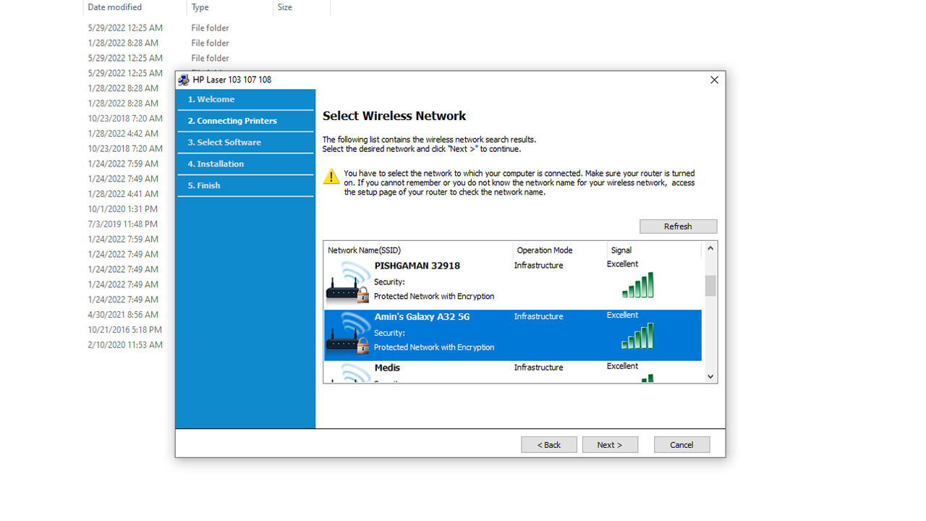
Task: Select Explorer row dated 4/30/2021 8:56 AM
Action: point(123,315)
